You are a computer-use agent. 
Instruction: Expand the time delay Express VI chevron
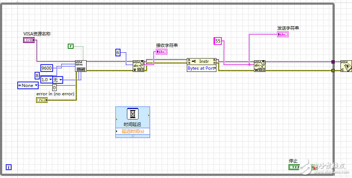[133, 136]
